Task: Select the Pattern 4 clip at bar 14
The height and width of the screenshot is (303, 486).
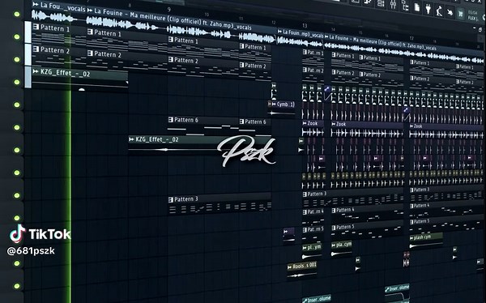Action: click(367, 215)
